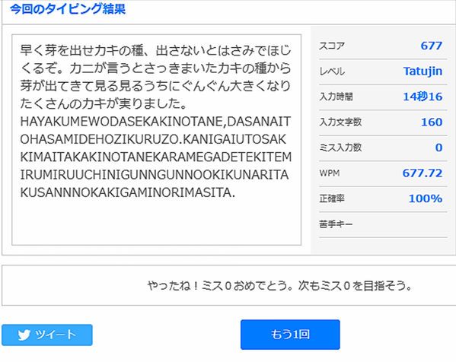Click the ミス入力数 label

coord(340,148)
